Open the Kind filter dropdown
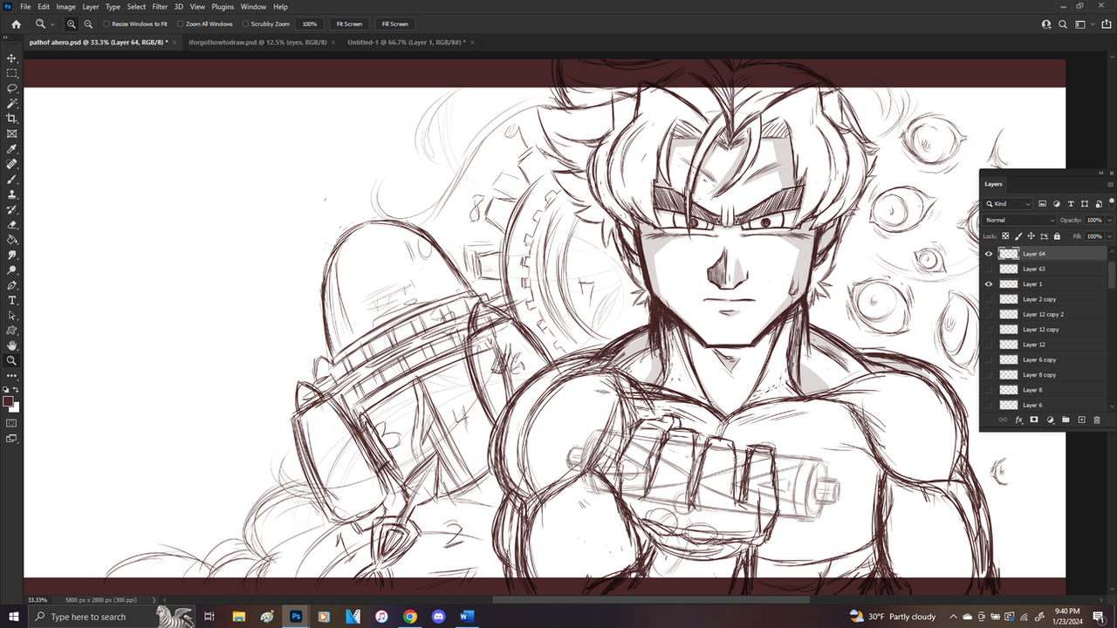Screen dimensions: 1117x628 [1009, 204]
